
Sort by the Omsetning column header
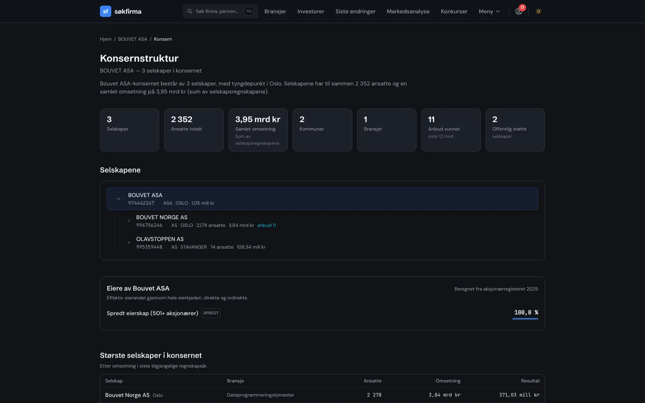click(448, 381)
